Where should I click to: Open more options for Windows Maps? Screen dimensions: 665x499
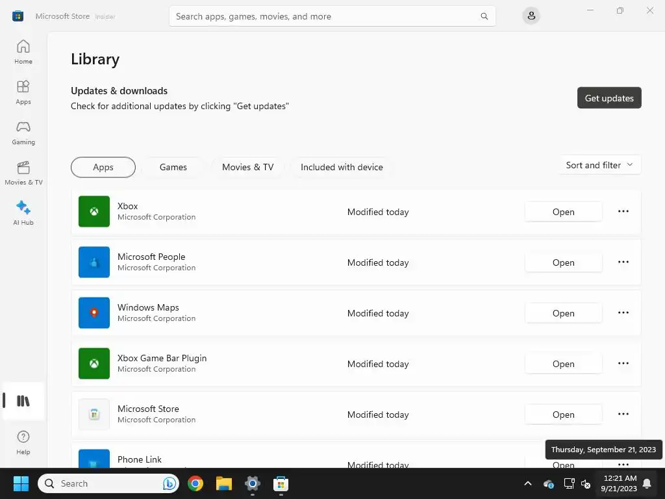point(623,313)
